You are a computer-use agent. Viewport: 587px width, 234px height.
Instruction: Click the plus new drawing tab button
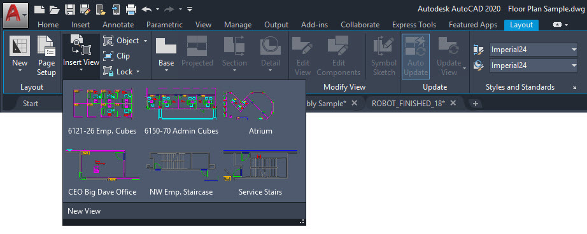475,104
